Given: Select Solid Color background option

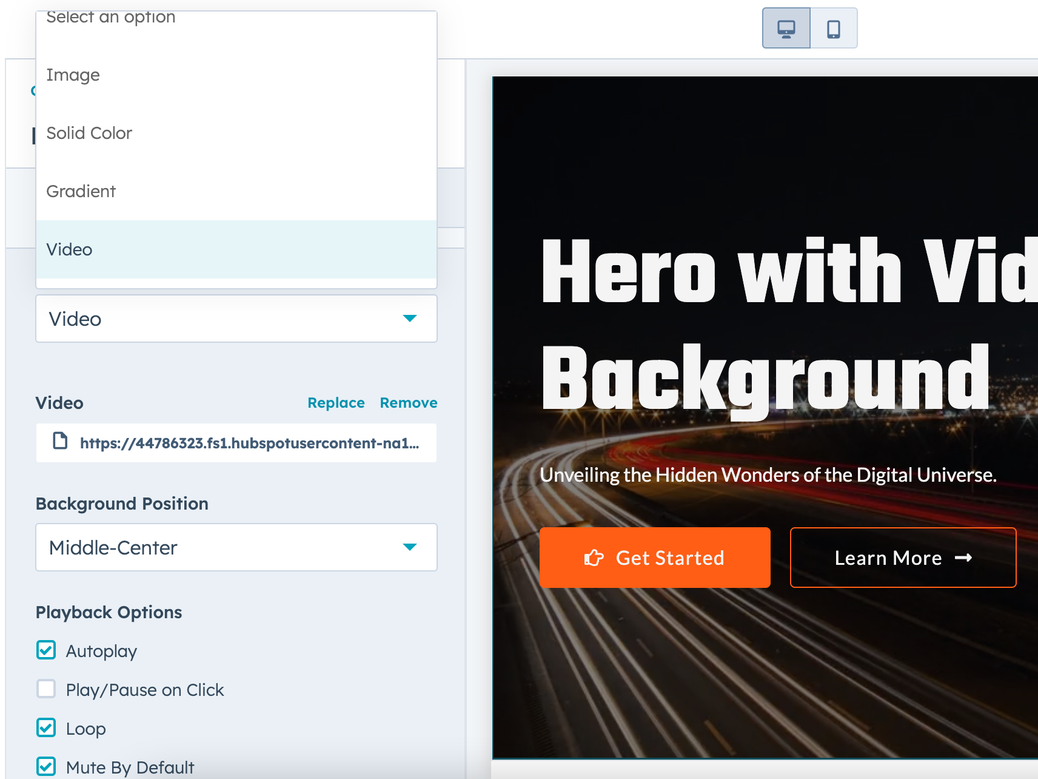Looking at the screenshot, I should pos(89,133).
